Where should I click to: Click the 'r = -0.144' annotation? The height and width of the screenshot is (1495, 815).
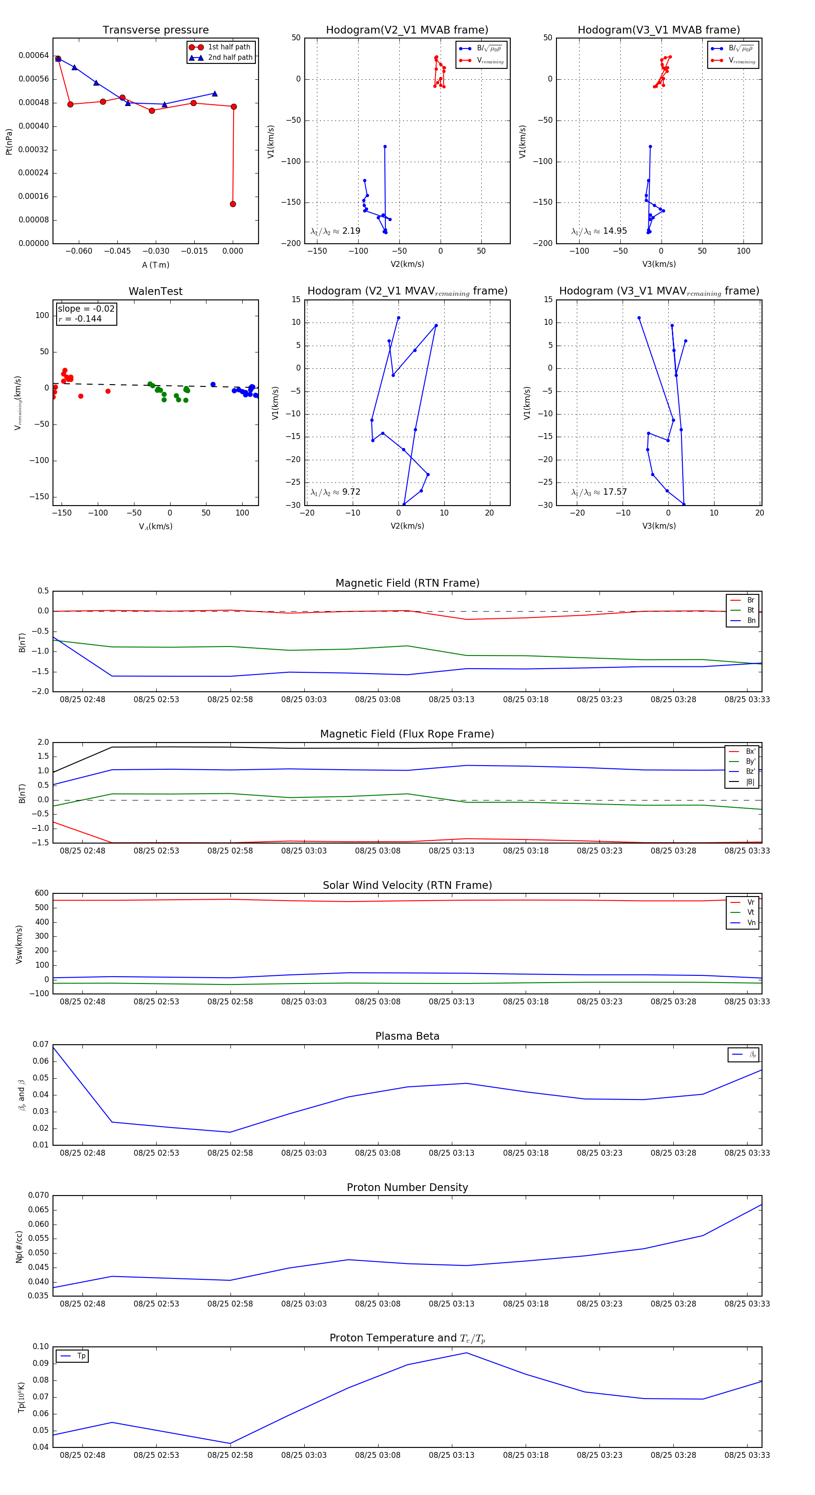[80, 318]
